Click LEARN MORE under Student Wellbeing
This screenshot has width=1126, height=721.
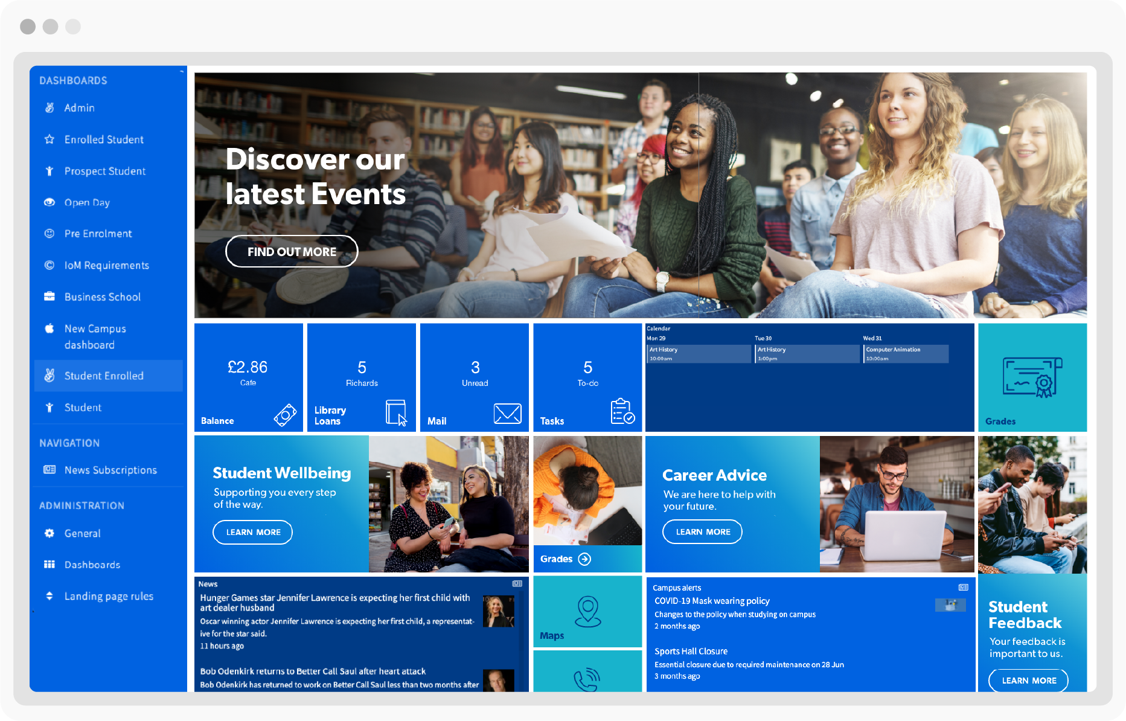click(252, 532)
